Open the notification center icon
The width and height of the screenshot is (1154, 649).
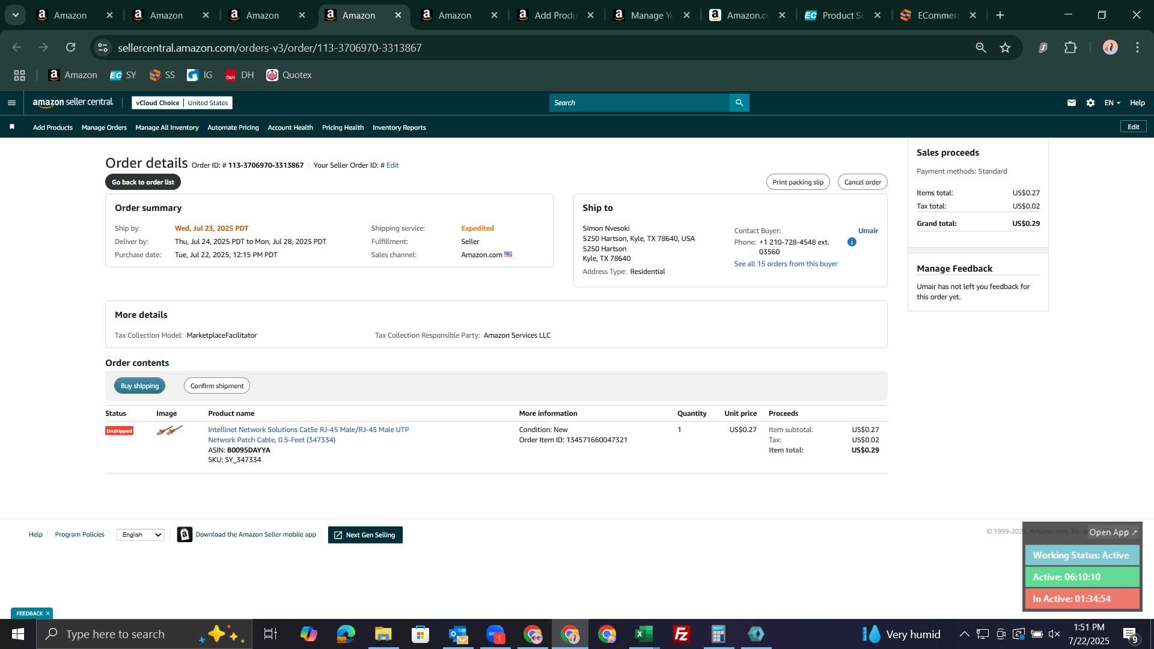1130,634
